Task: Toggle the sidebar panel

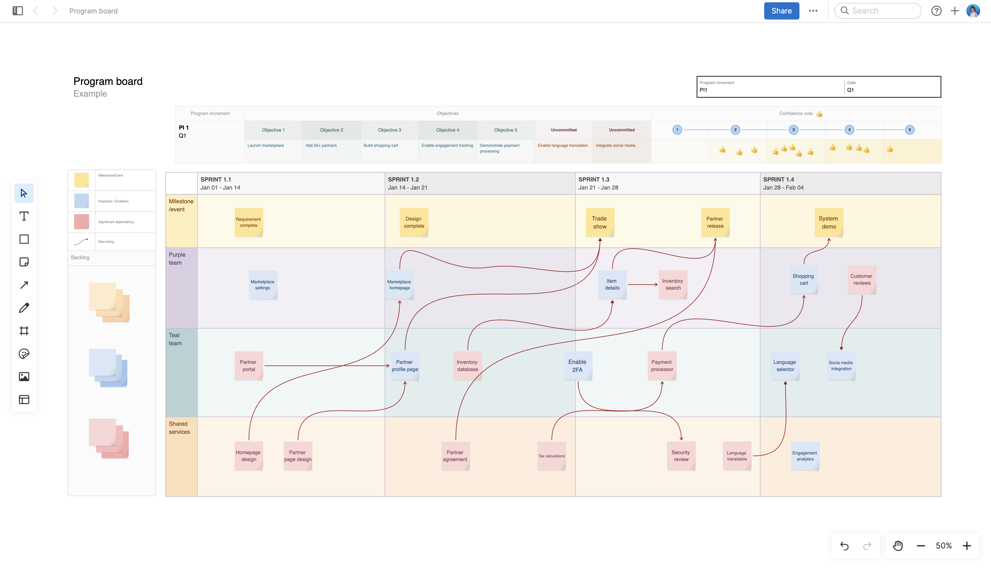Action: (x=17, y=11)
